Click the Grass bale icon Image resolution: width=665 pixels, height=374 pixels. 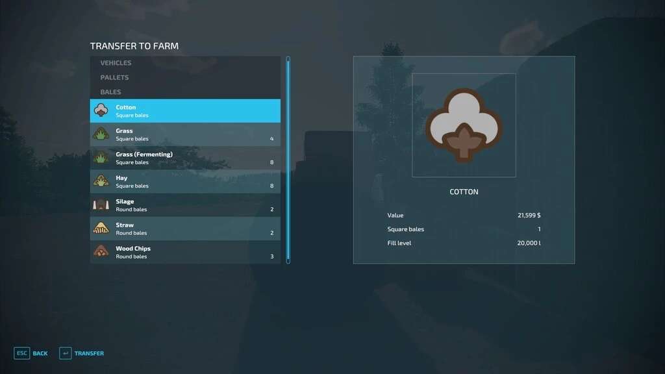coord(101,134)
